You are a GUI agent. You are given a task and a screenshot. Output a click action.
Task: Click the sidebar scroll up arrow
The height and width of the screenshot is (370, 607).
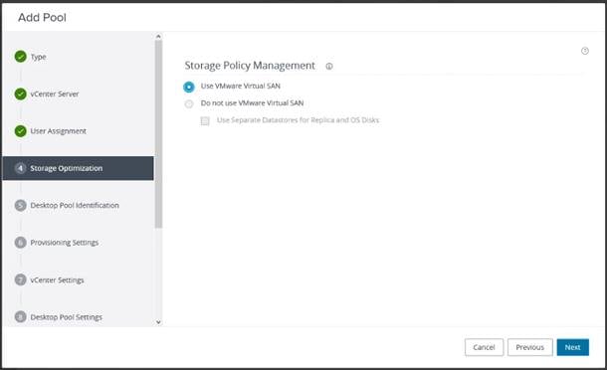coord(158,37)
